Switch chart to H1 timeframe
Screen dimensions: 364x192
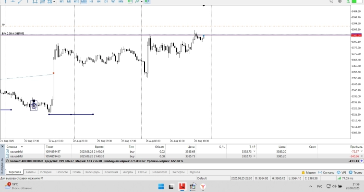[91, 2]
